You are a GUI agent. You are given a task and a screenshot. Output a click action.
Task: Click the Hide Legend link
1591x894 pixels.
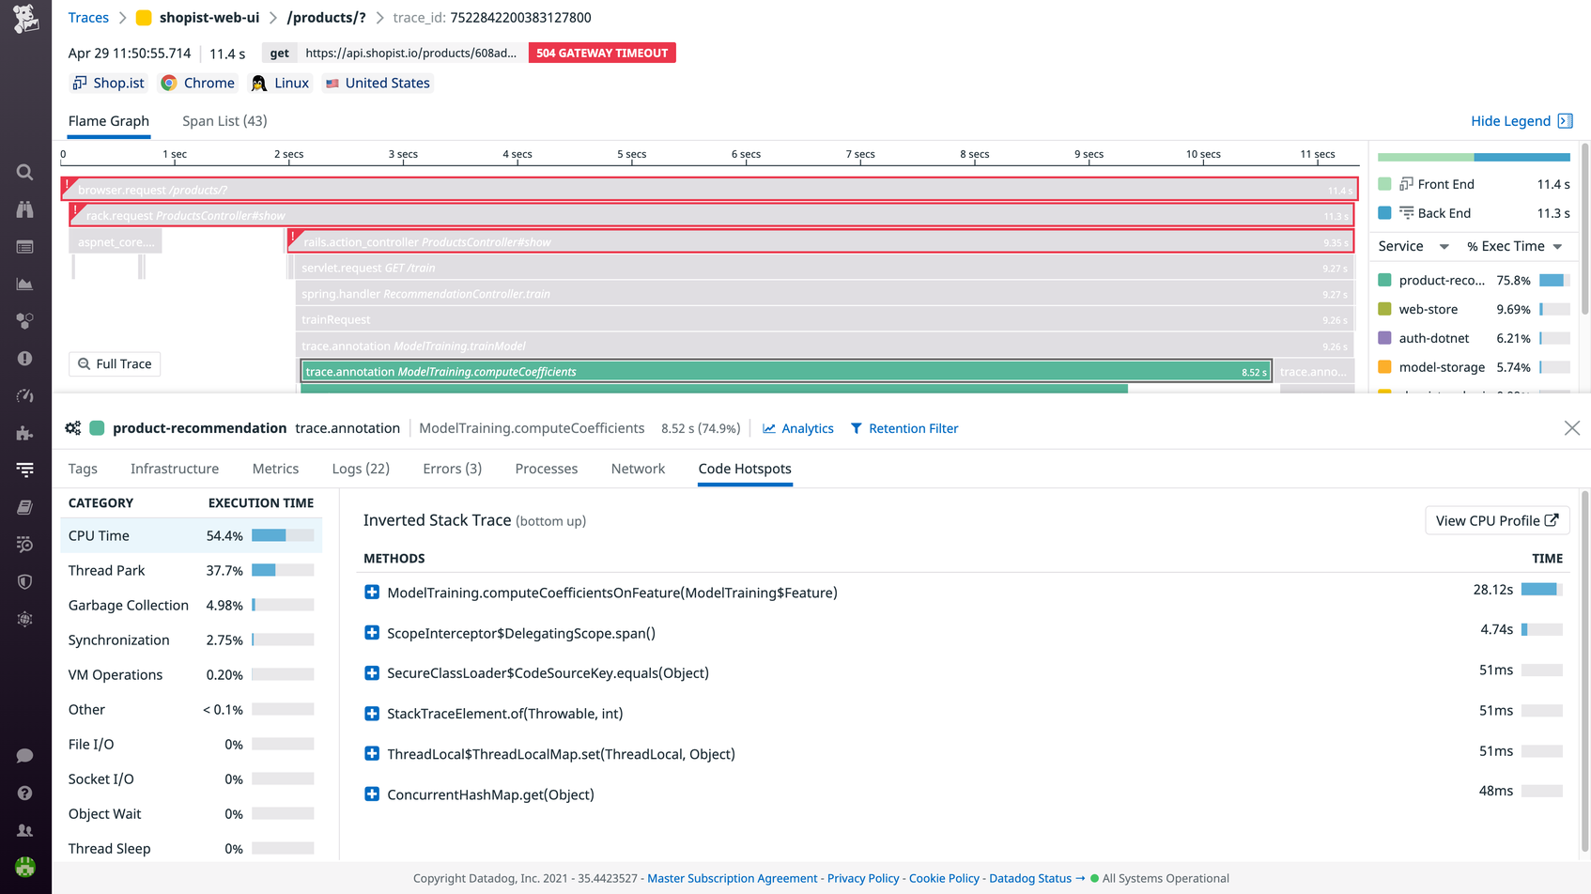(1513, 120)
